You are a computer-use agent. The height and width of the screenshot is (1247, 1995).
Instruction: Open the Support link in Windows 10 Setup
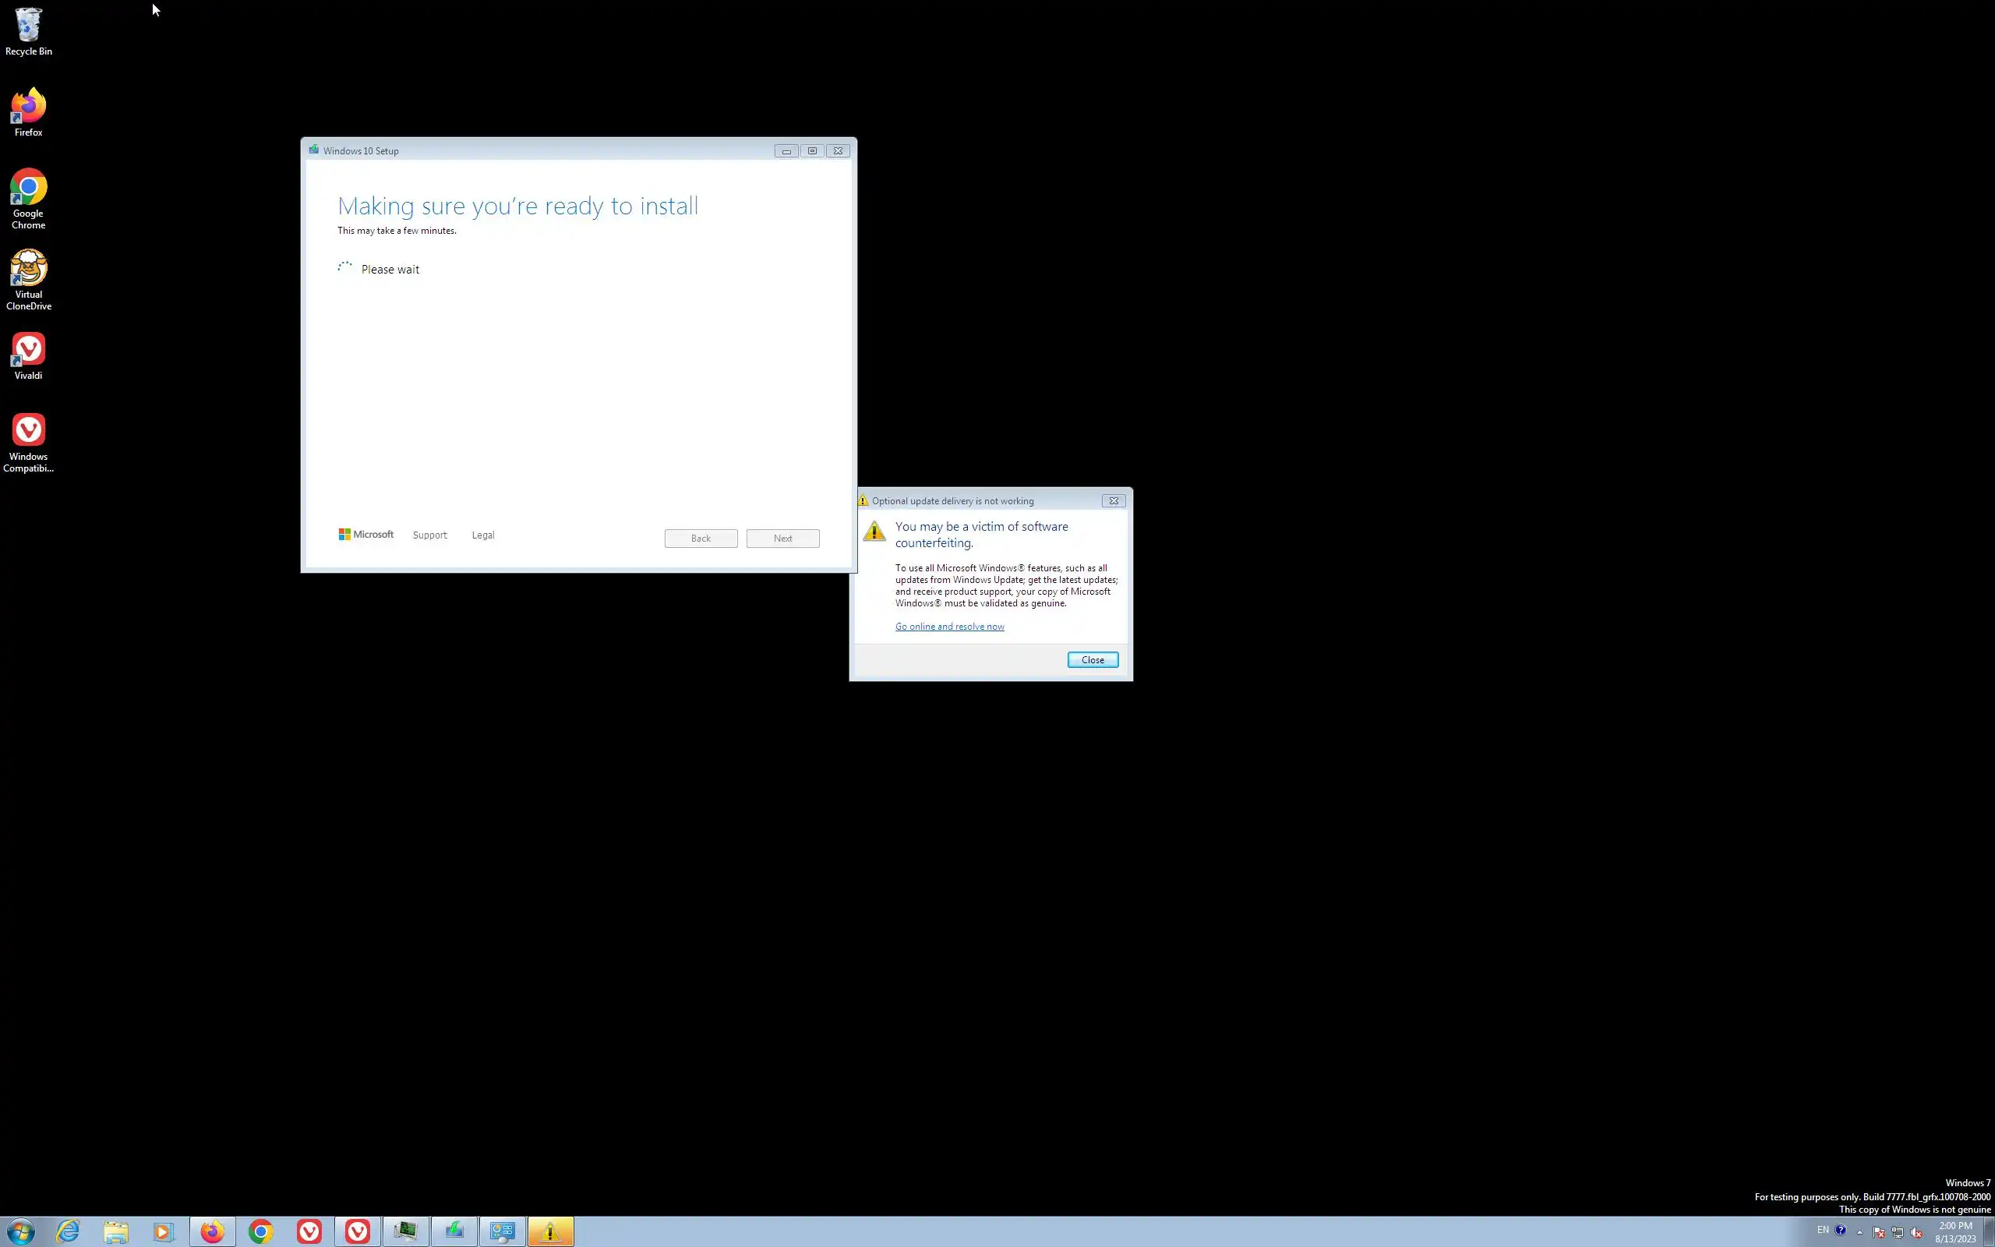click(429, 535)
